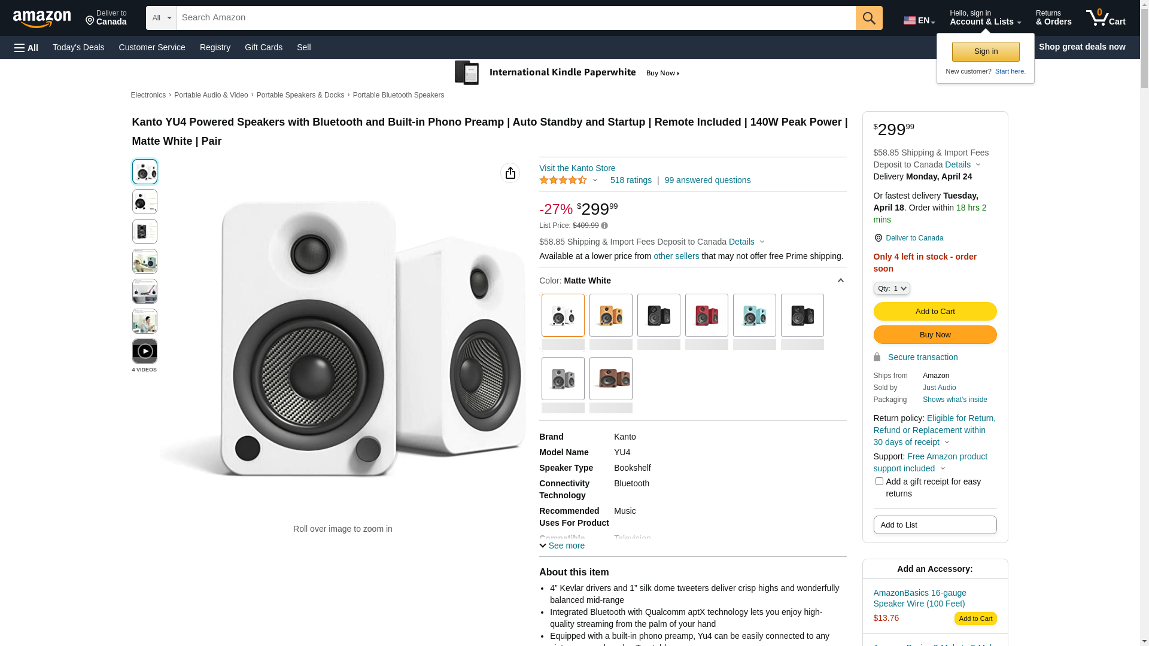Select the red speaker color swatch
The height and width of the screenshot is (646, 1149).
click(x=707, y=315)
